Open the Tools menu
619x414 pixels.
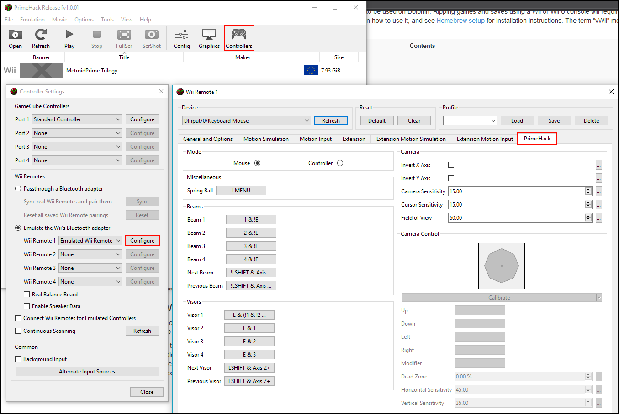click(107, 20)
